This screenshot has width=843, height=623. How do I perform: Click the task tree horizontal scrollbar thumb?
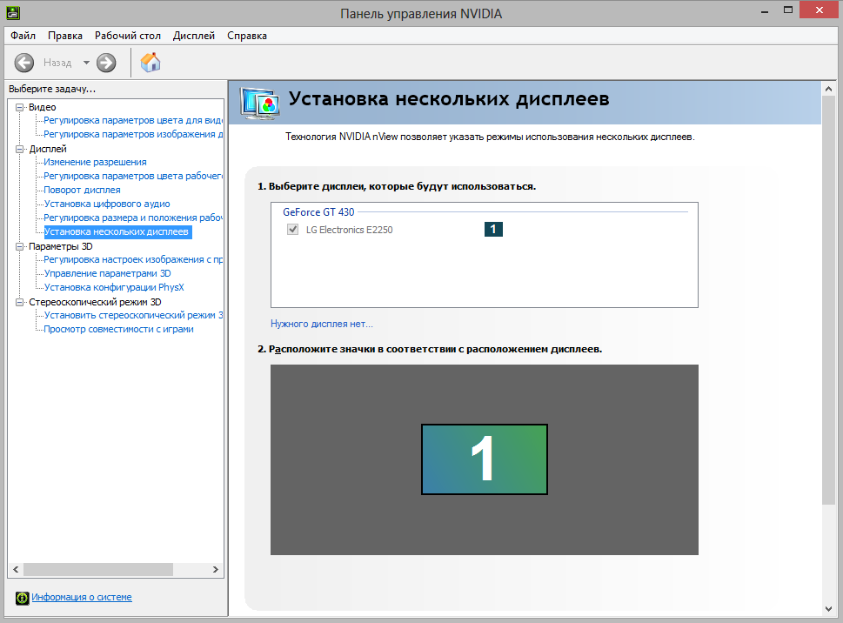coord(98,569)
